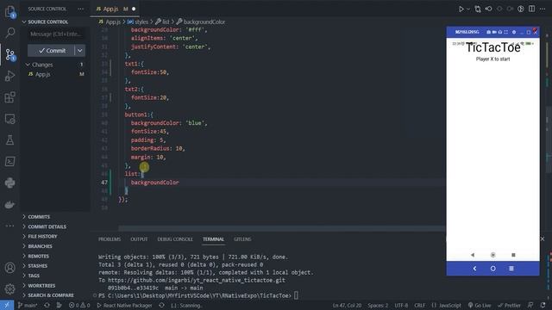
Task: Open notifications bell in status bar
Action: (543, 306)
